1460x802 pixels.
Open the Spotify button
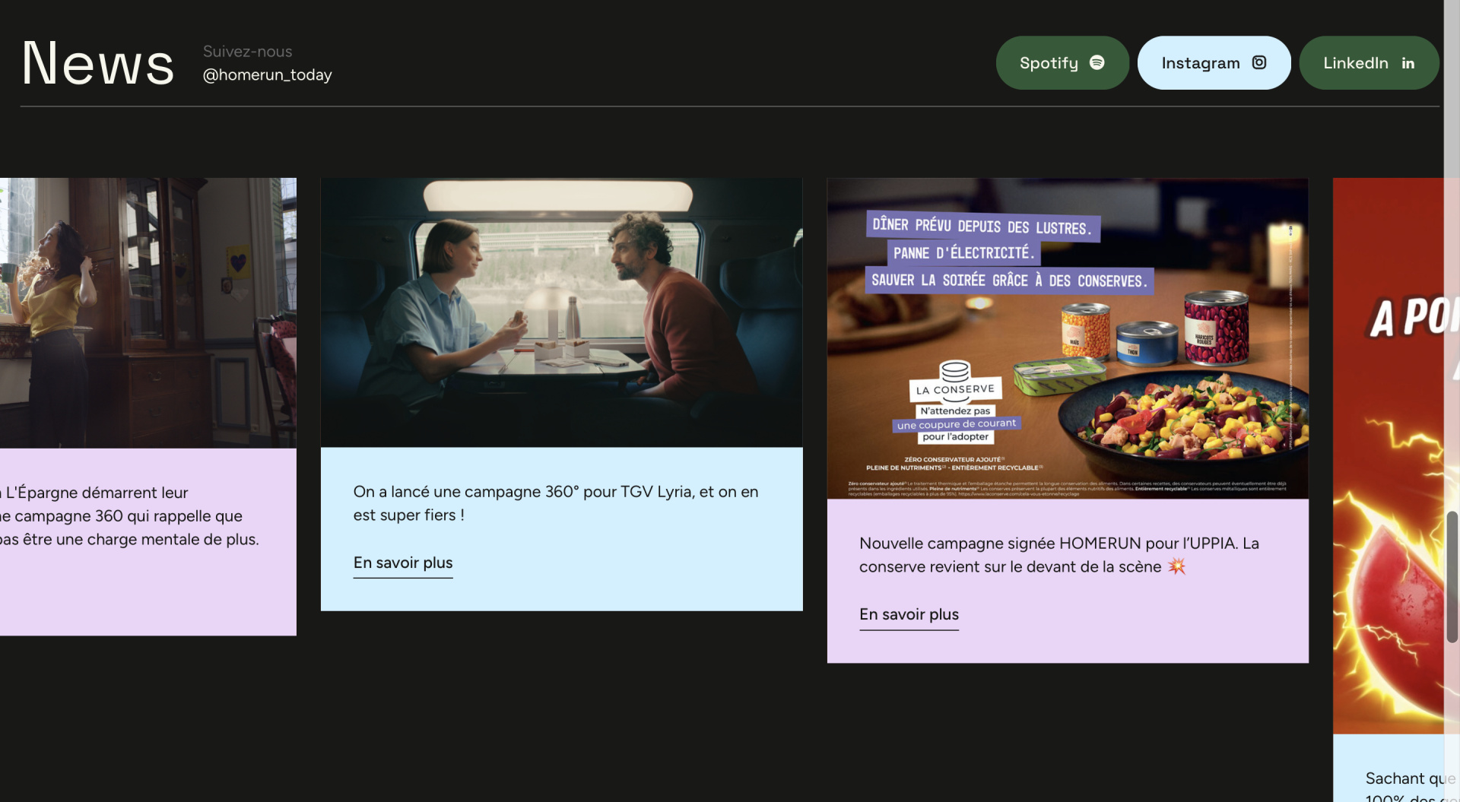[x=1062, y=63]
